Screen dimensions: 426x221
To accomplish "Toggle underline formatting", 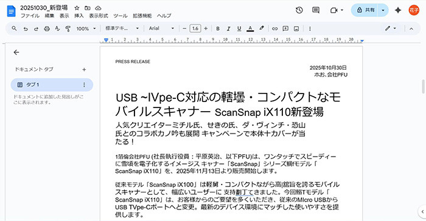I will coord(239,29).
